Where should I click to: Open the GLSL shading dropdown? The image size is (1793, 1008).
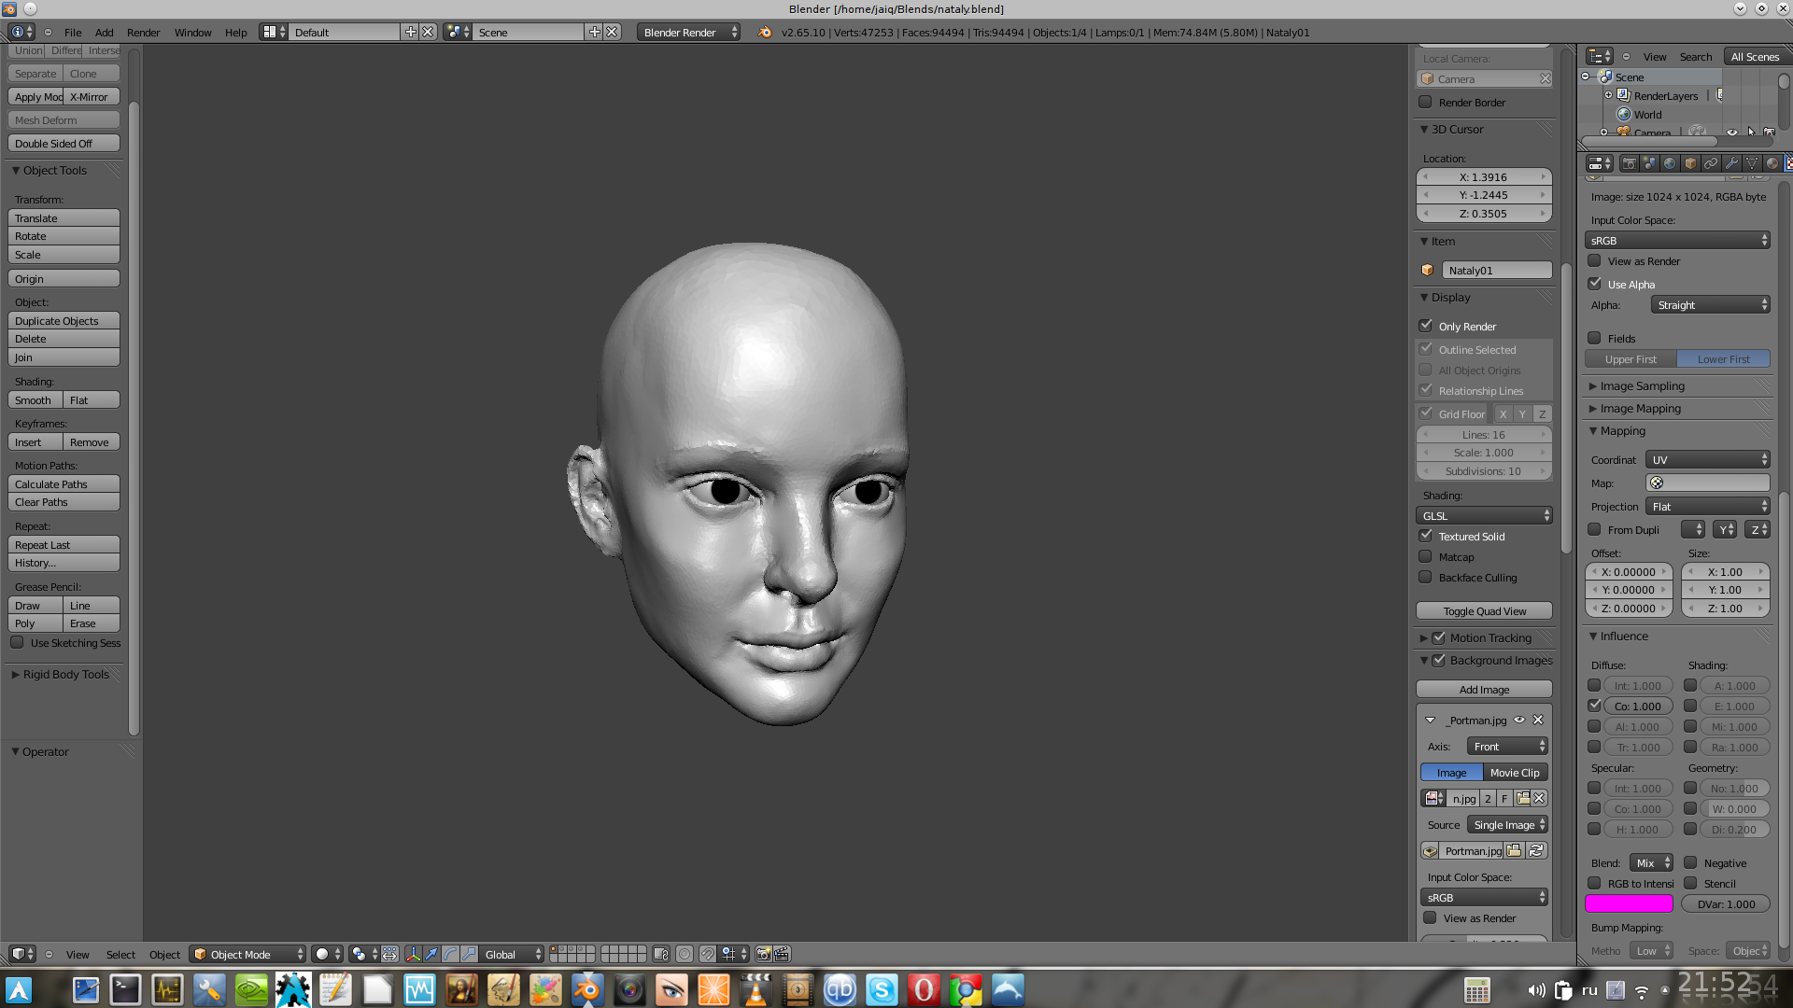point(1484,516)
